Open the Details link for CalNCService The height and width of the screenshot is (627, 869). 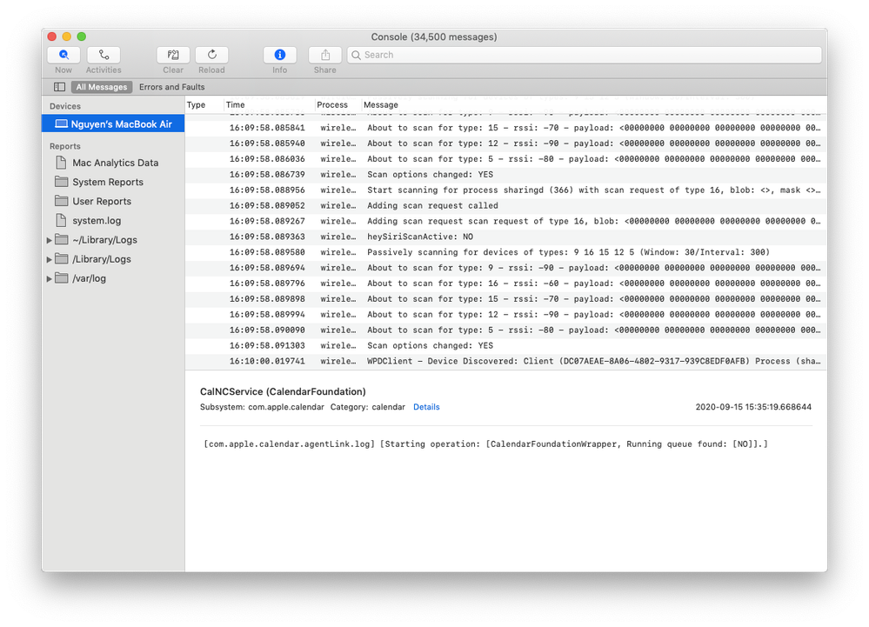426,407
